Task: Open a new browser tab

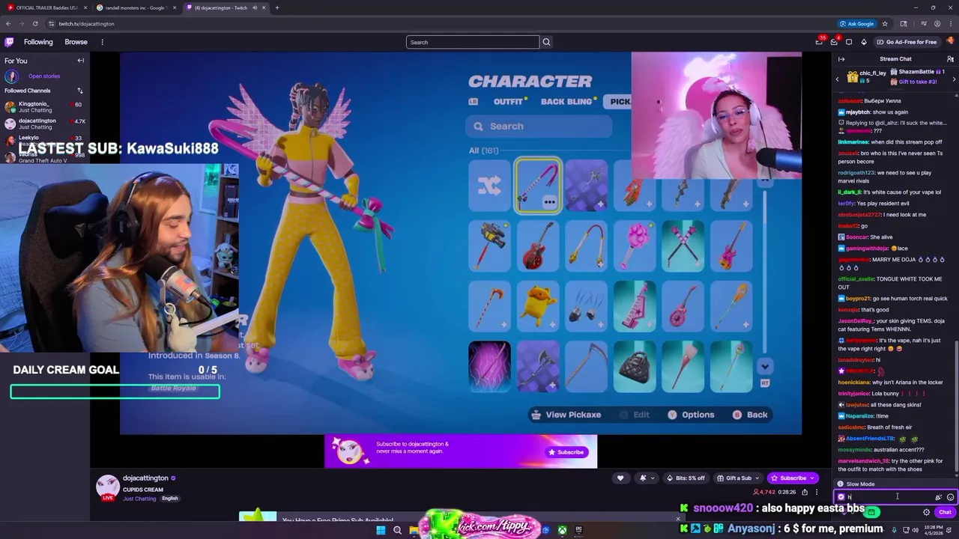Action: point(276,7)
